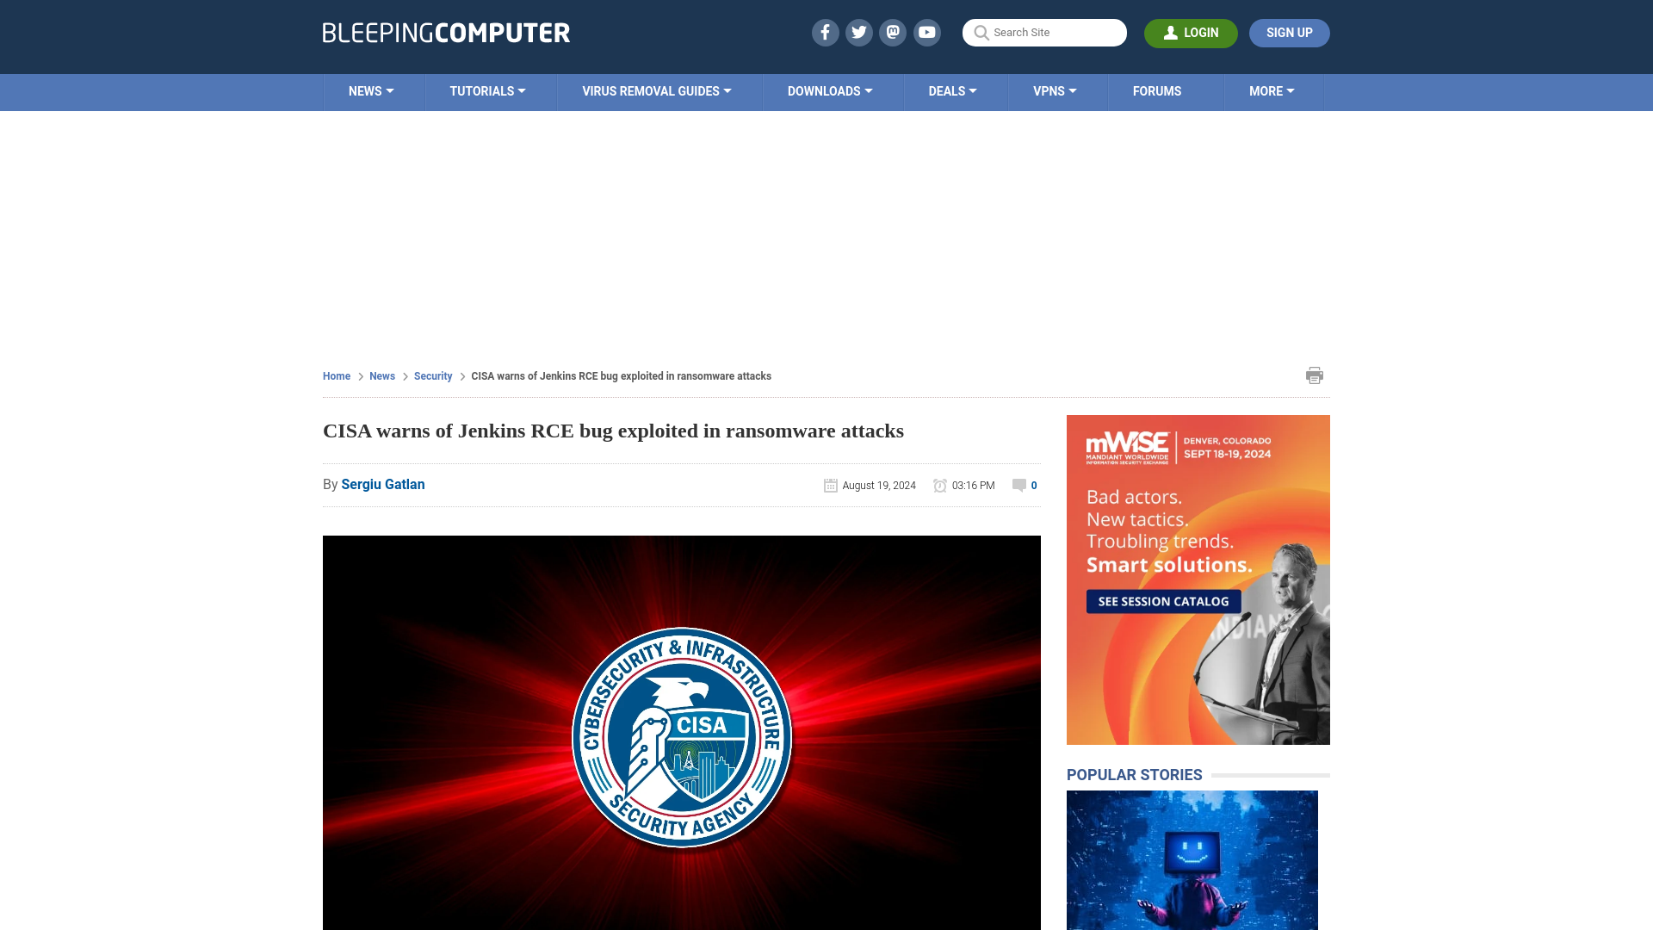Open the Twitter social icon link
The height and width of the screenshot is (930, 1653).
858,32
